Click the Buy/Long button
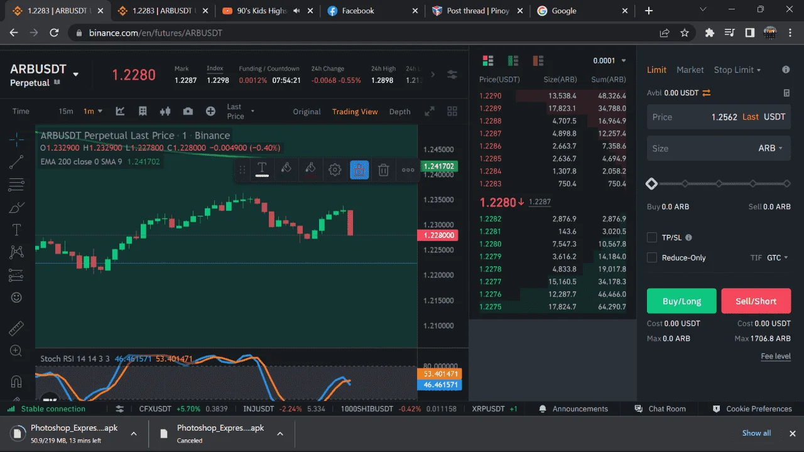 click(x=682, y=301)
